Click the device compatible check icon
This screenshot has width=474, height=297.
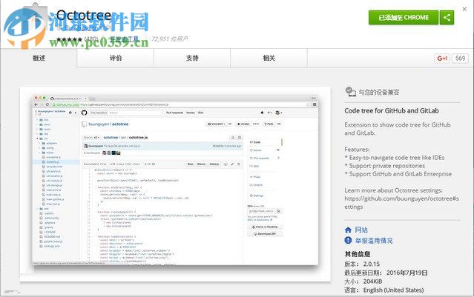pyautogui.click(x=350, y=92)
